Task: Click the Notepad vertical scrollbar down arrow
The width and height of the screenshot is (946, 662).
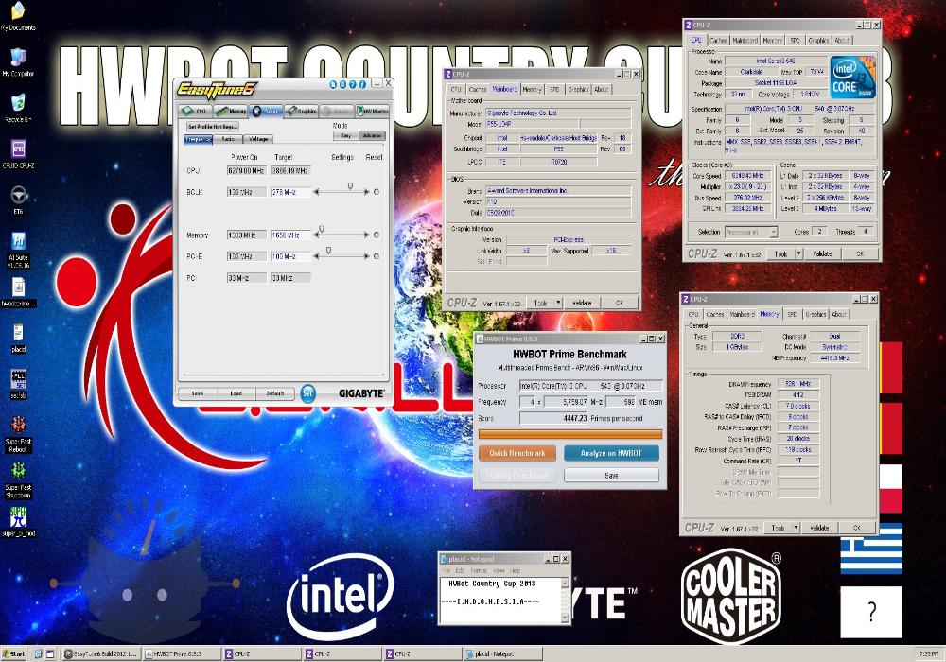Action: [x=566, y=618]
